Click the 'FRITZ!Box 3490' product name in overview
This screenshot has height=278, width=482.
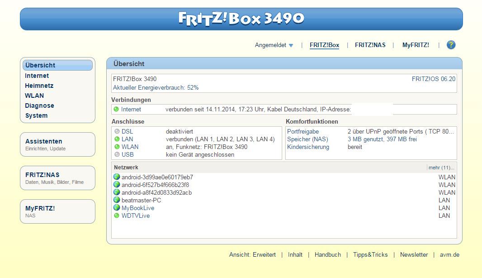pyautogui.click(x=135, y=79)
